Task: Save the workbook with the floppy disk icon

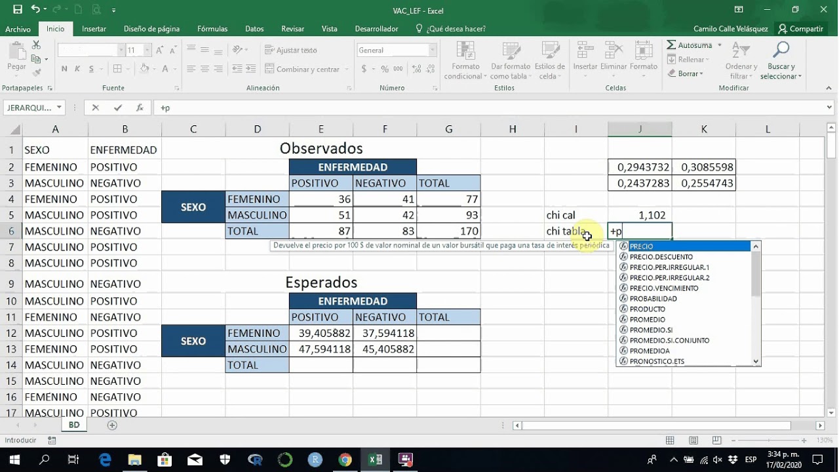Action: (18, 10)
